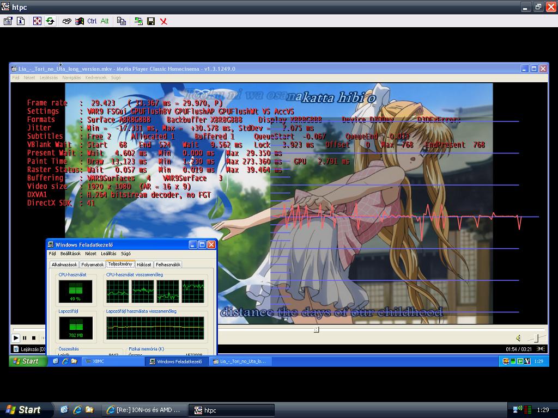Click local network connection tray icon
Viewport: 558px width, 418px height.
point(517,410)
